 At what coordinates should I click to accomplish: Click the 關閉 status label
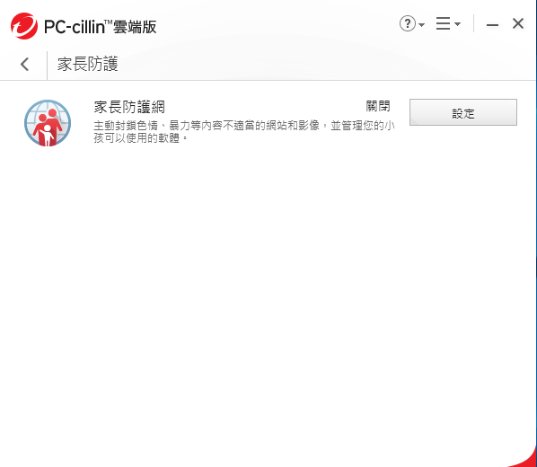pos(378,106)
